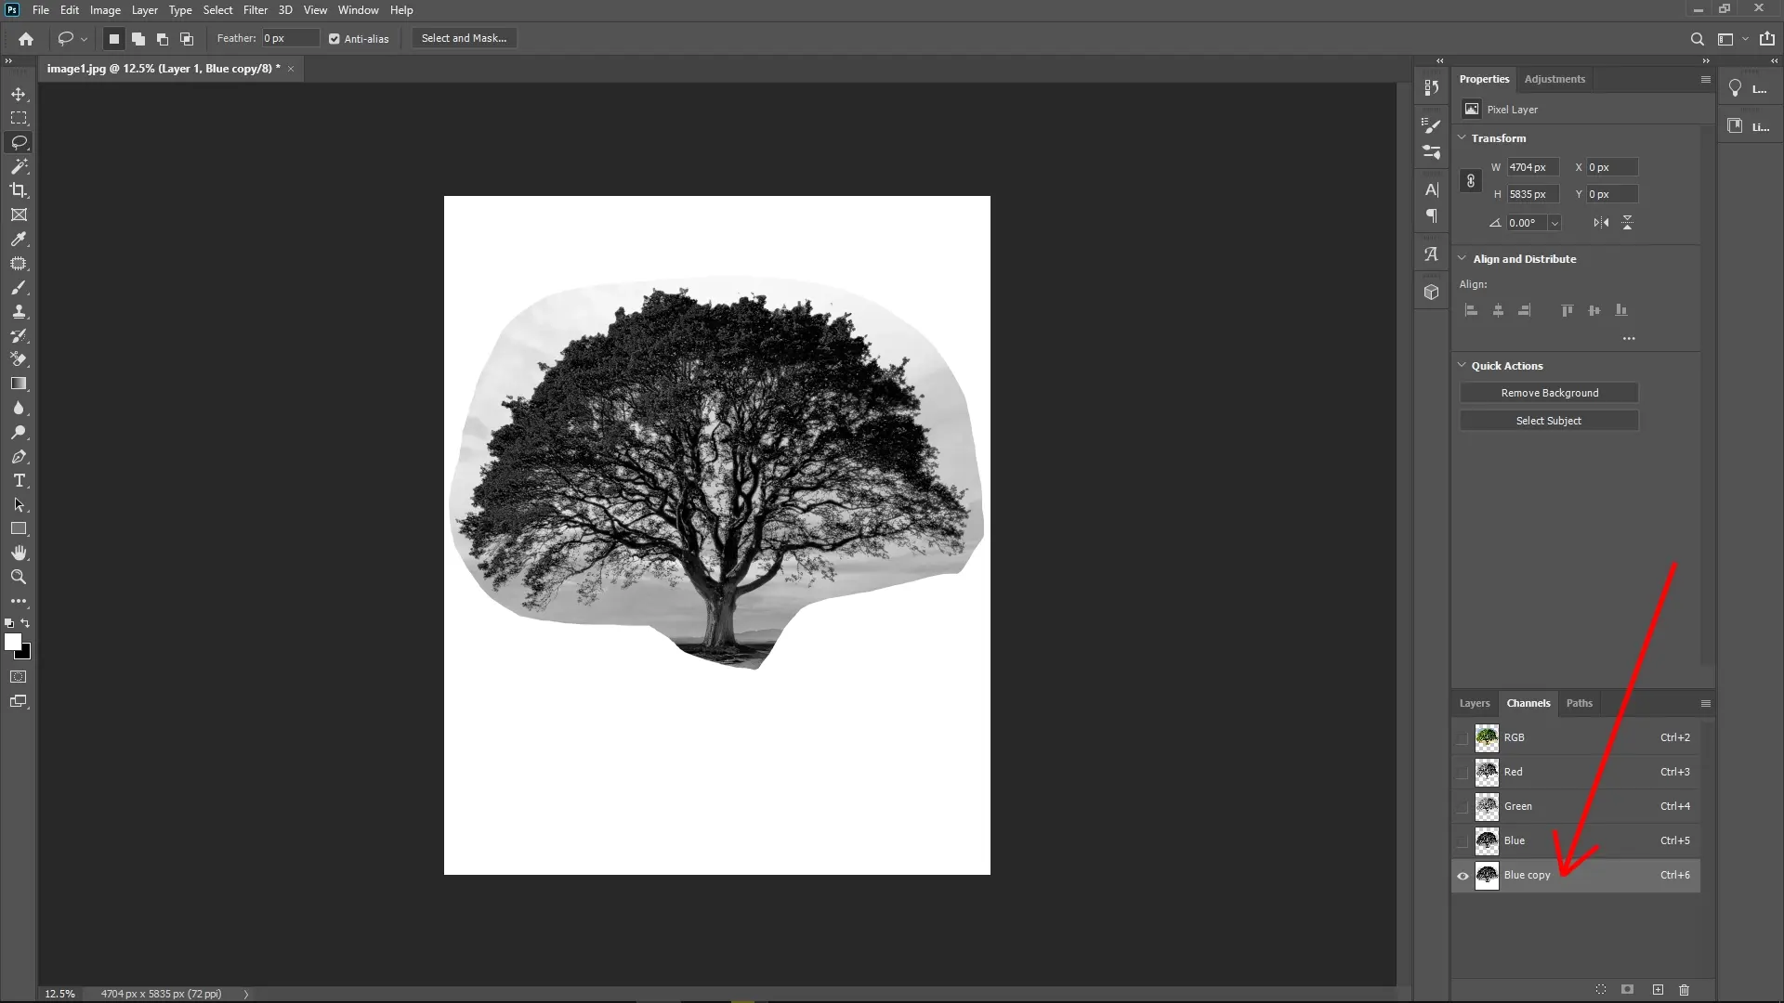This screenshot has height=1003, width=1784.
Task: Select the Hand tool
Action: click(19, 552)
